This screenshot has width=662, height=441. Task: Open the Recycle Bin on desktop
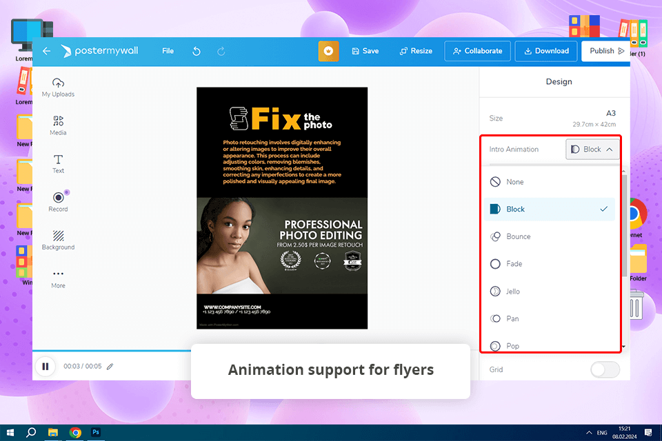point(636,305)
